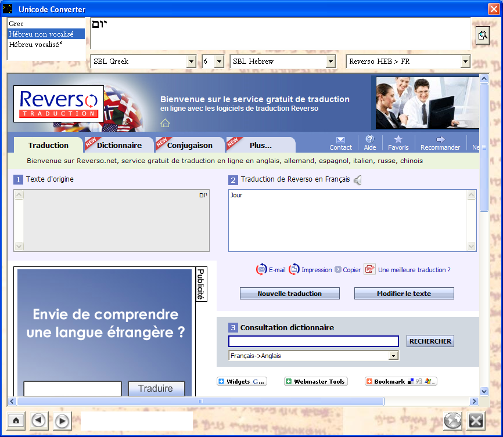The width and height of the screenshot is (503, 437).
Task: Click the address field in bottom bar
Action: (136, 421)
